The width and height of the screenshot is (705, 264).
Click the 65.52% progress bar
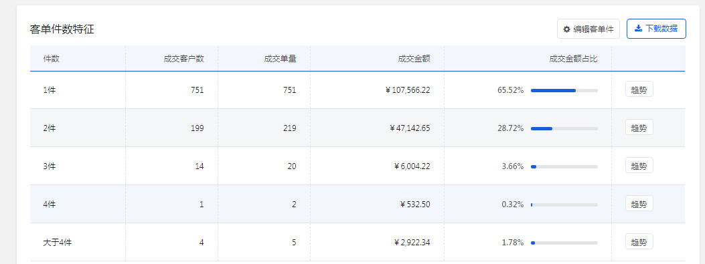(x=564, y=90)
